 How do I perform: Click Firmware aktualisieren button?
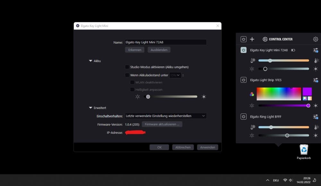click(162, 124)
